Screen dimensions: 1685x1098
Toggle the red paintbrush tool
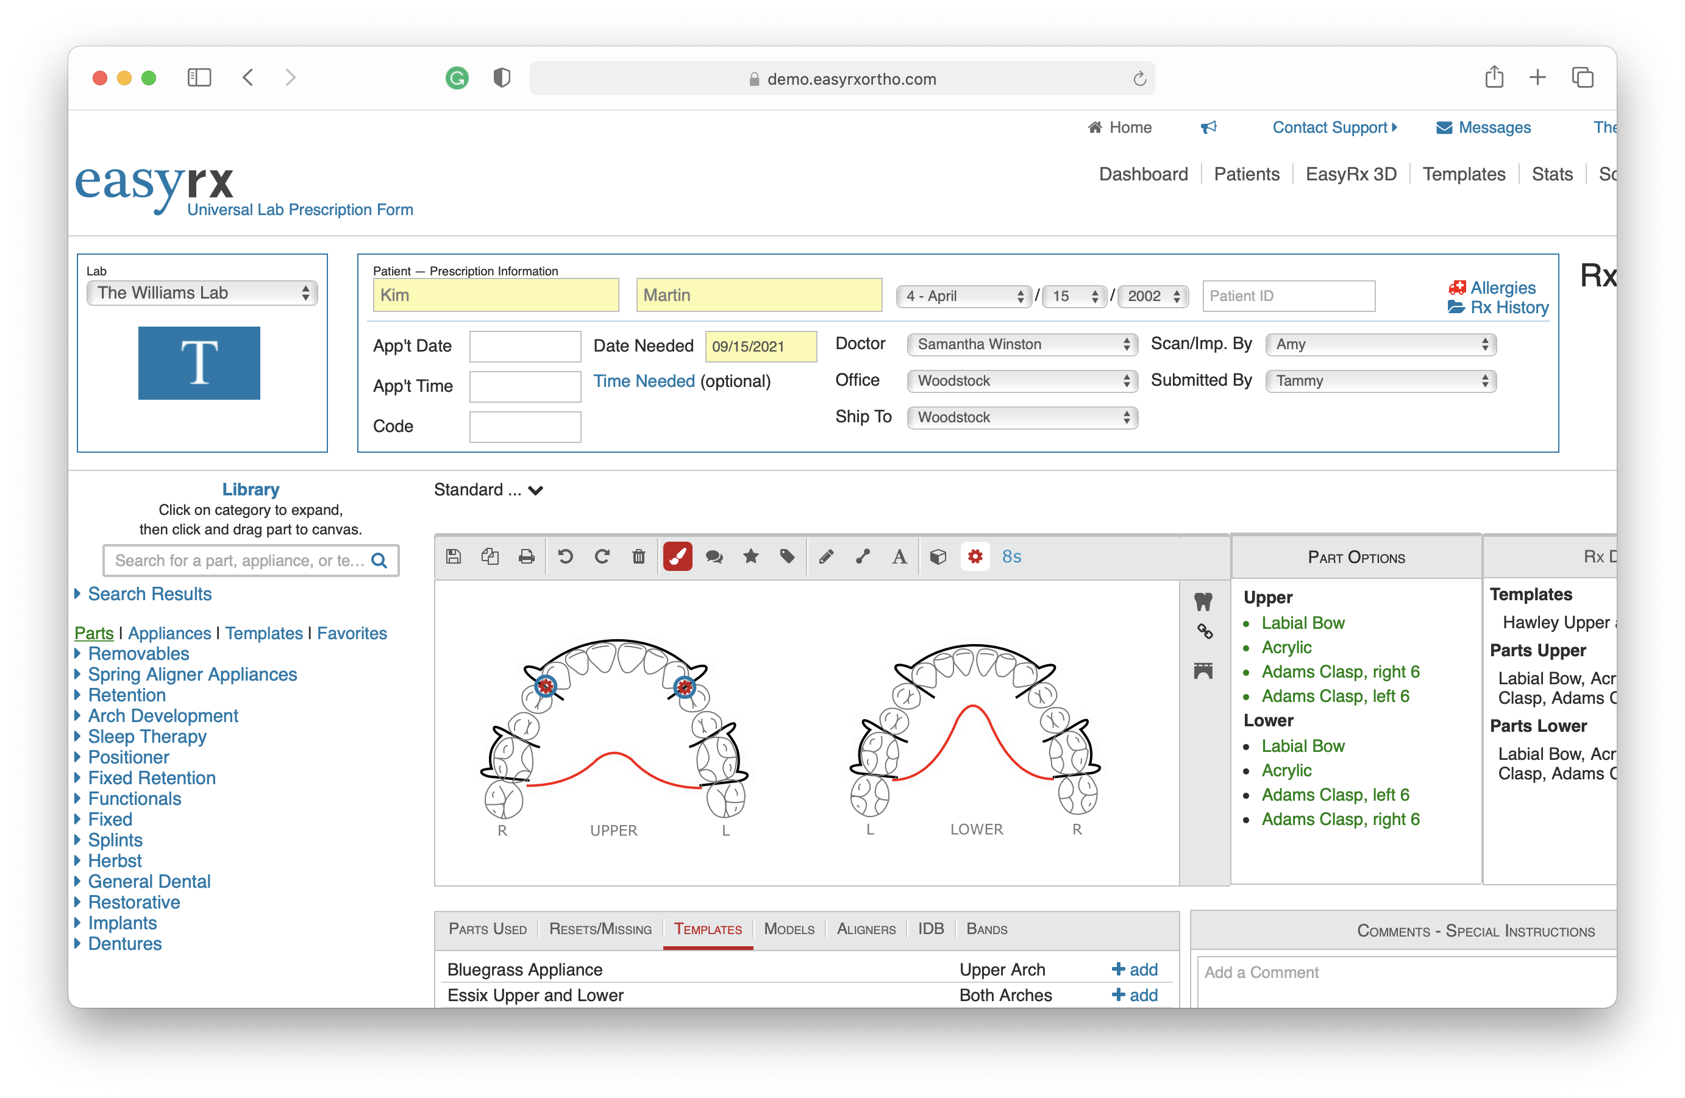point(677,557)
